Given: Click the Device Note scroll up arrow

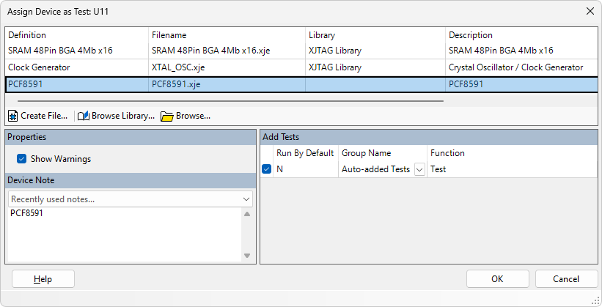Looking at the screenshot, I should point(247,214).
